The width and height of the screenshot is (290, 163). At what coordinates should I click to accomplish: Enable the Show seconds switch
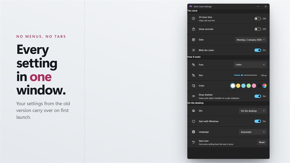(257, 29)
